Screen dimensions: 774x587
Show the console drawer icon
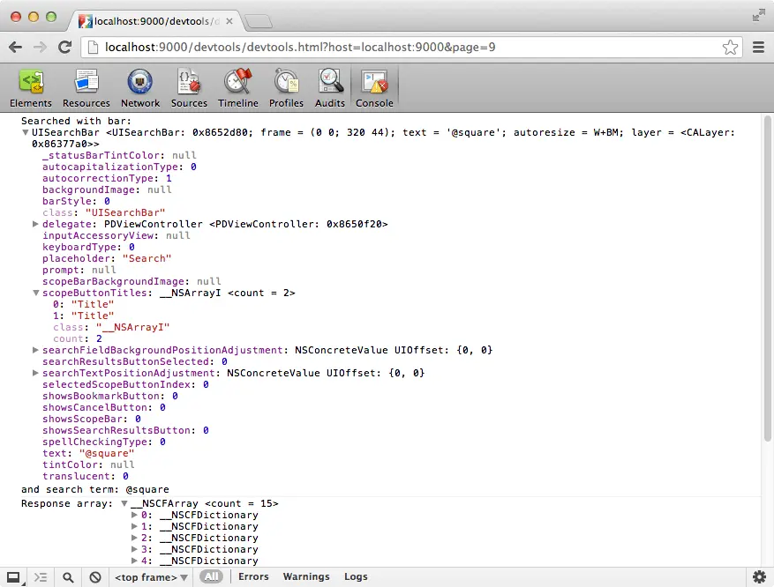tap(41, 577)
